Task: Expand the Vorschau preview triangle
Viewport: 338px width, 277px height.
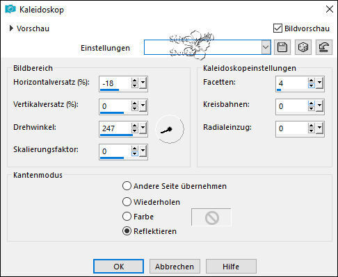Action: (x=11, y=28)
